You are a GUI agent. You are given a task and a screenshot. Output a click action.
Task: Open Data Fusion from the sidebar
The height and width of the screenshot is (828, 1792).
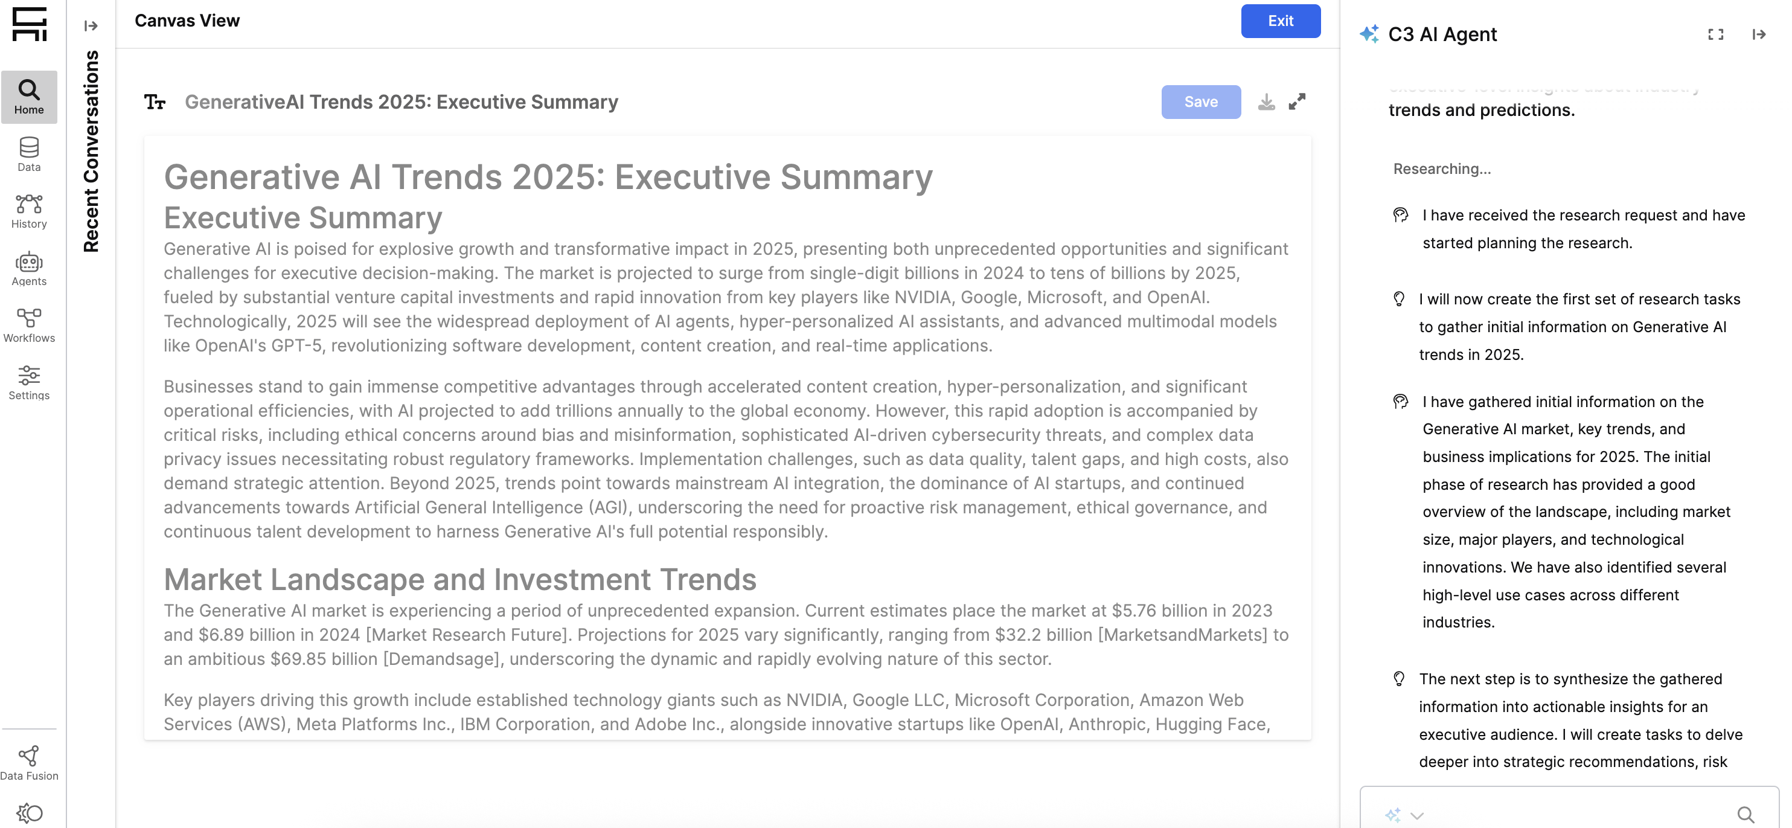click(28, 763)
